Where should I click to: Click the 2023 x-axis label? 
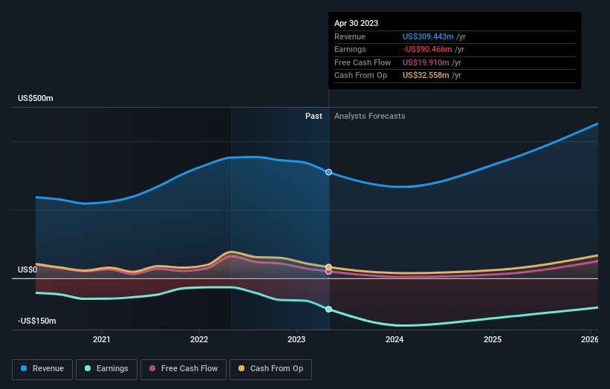pyautogui.click(x=296, y=340)
